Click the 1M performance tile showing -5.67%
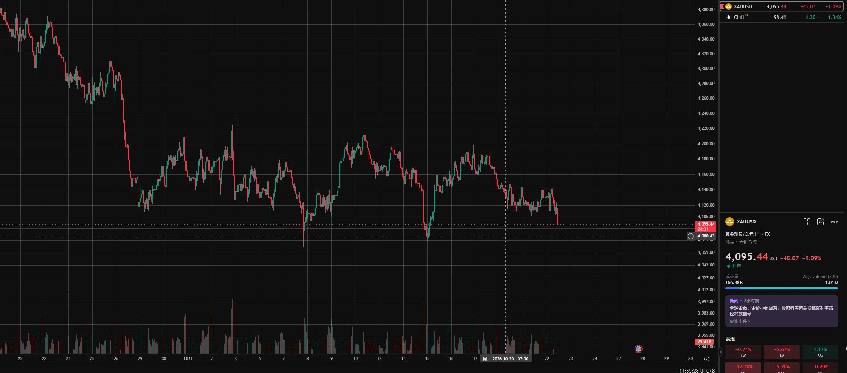 [x=781, y=352]
